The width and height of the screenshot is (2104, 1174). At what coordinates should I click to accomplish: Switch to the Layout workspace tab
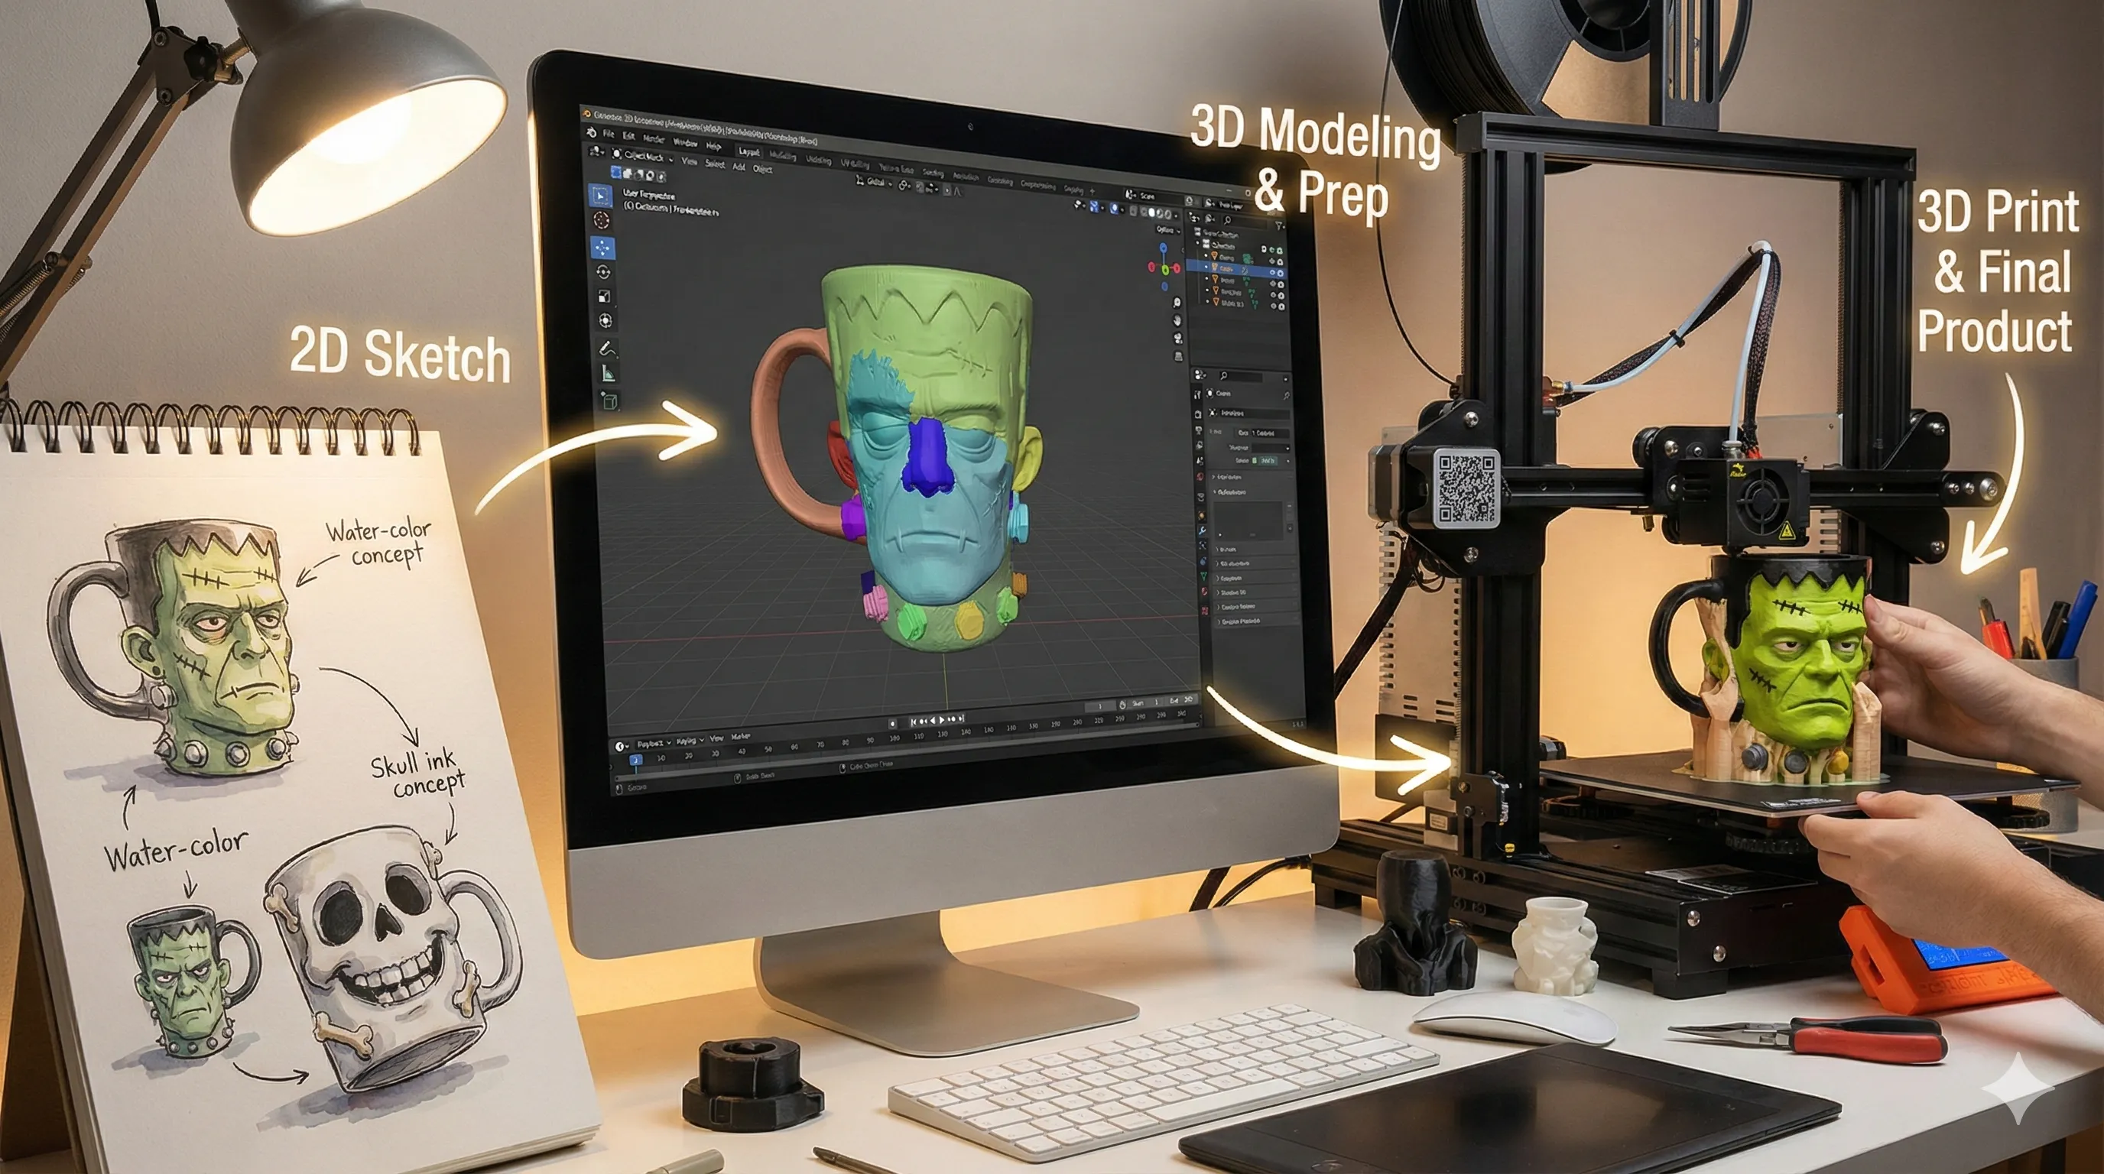(x=748, y=152)
